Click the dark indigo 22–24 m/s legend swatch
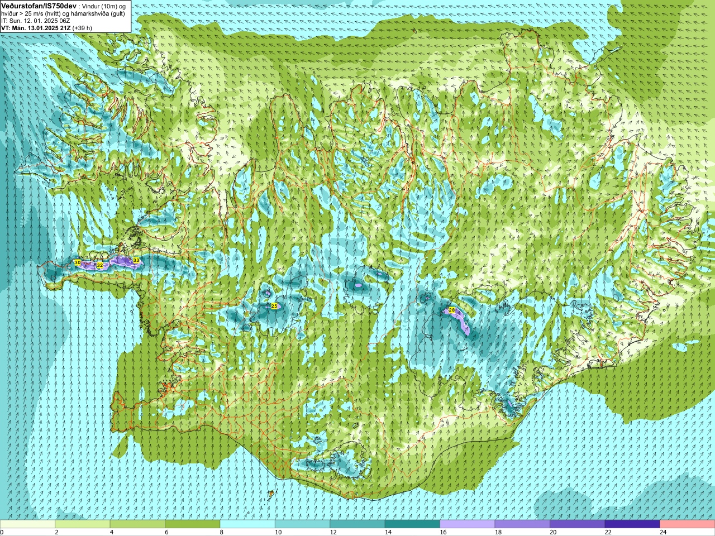 [x=632, y=524]
